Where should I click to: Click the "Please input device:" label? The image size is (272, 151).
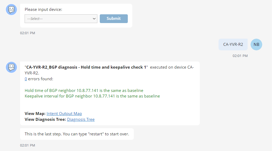pos(43,10)
